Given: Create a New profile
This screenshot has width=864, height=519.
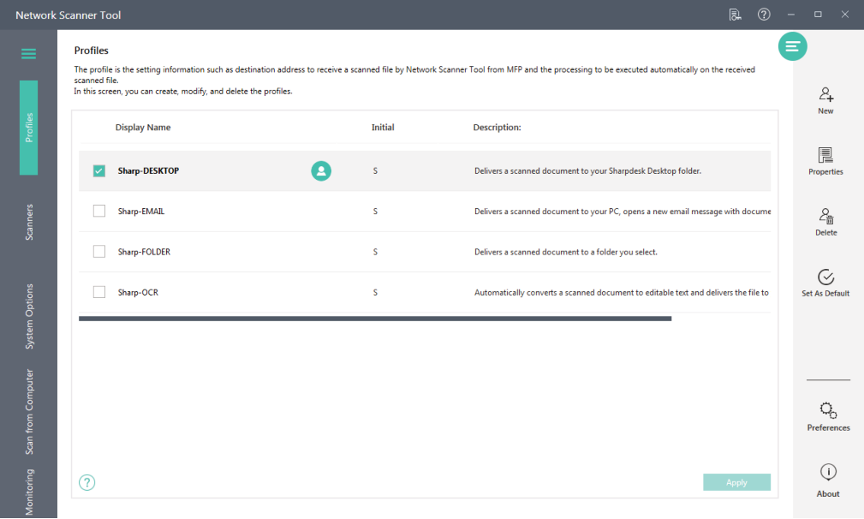Looking at the screenshot, I should click(825, 101).
